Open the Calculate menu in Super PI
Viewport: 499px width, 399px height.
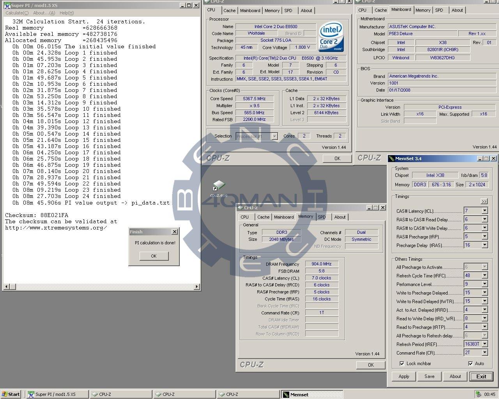tap(17, 13)
